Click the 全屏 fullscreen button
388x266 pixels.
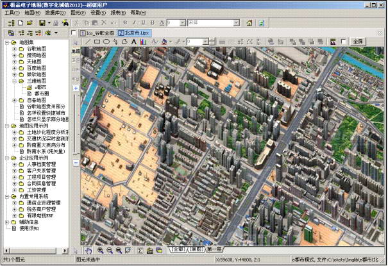[x=358, y=42]
